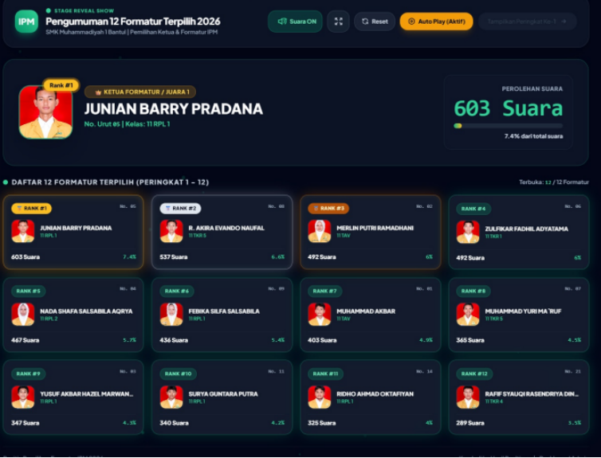Click the name MERLIN PUTRI RAMADHANI
The image size is (601, 458).
(x=375, y=229)
